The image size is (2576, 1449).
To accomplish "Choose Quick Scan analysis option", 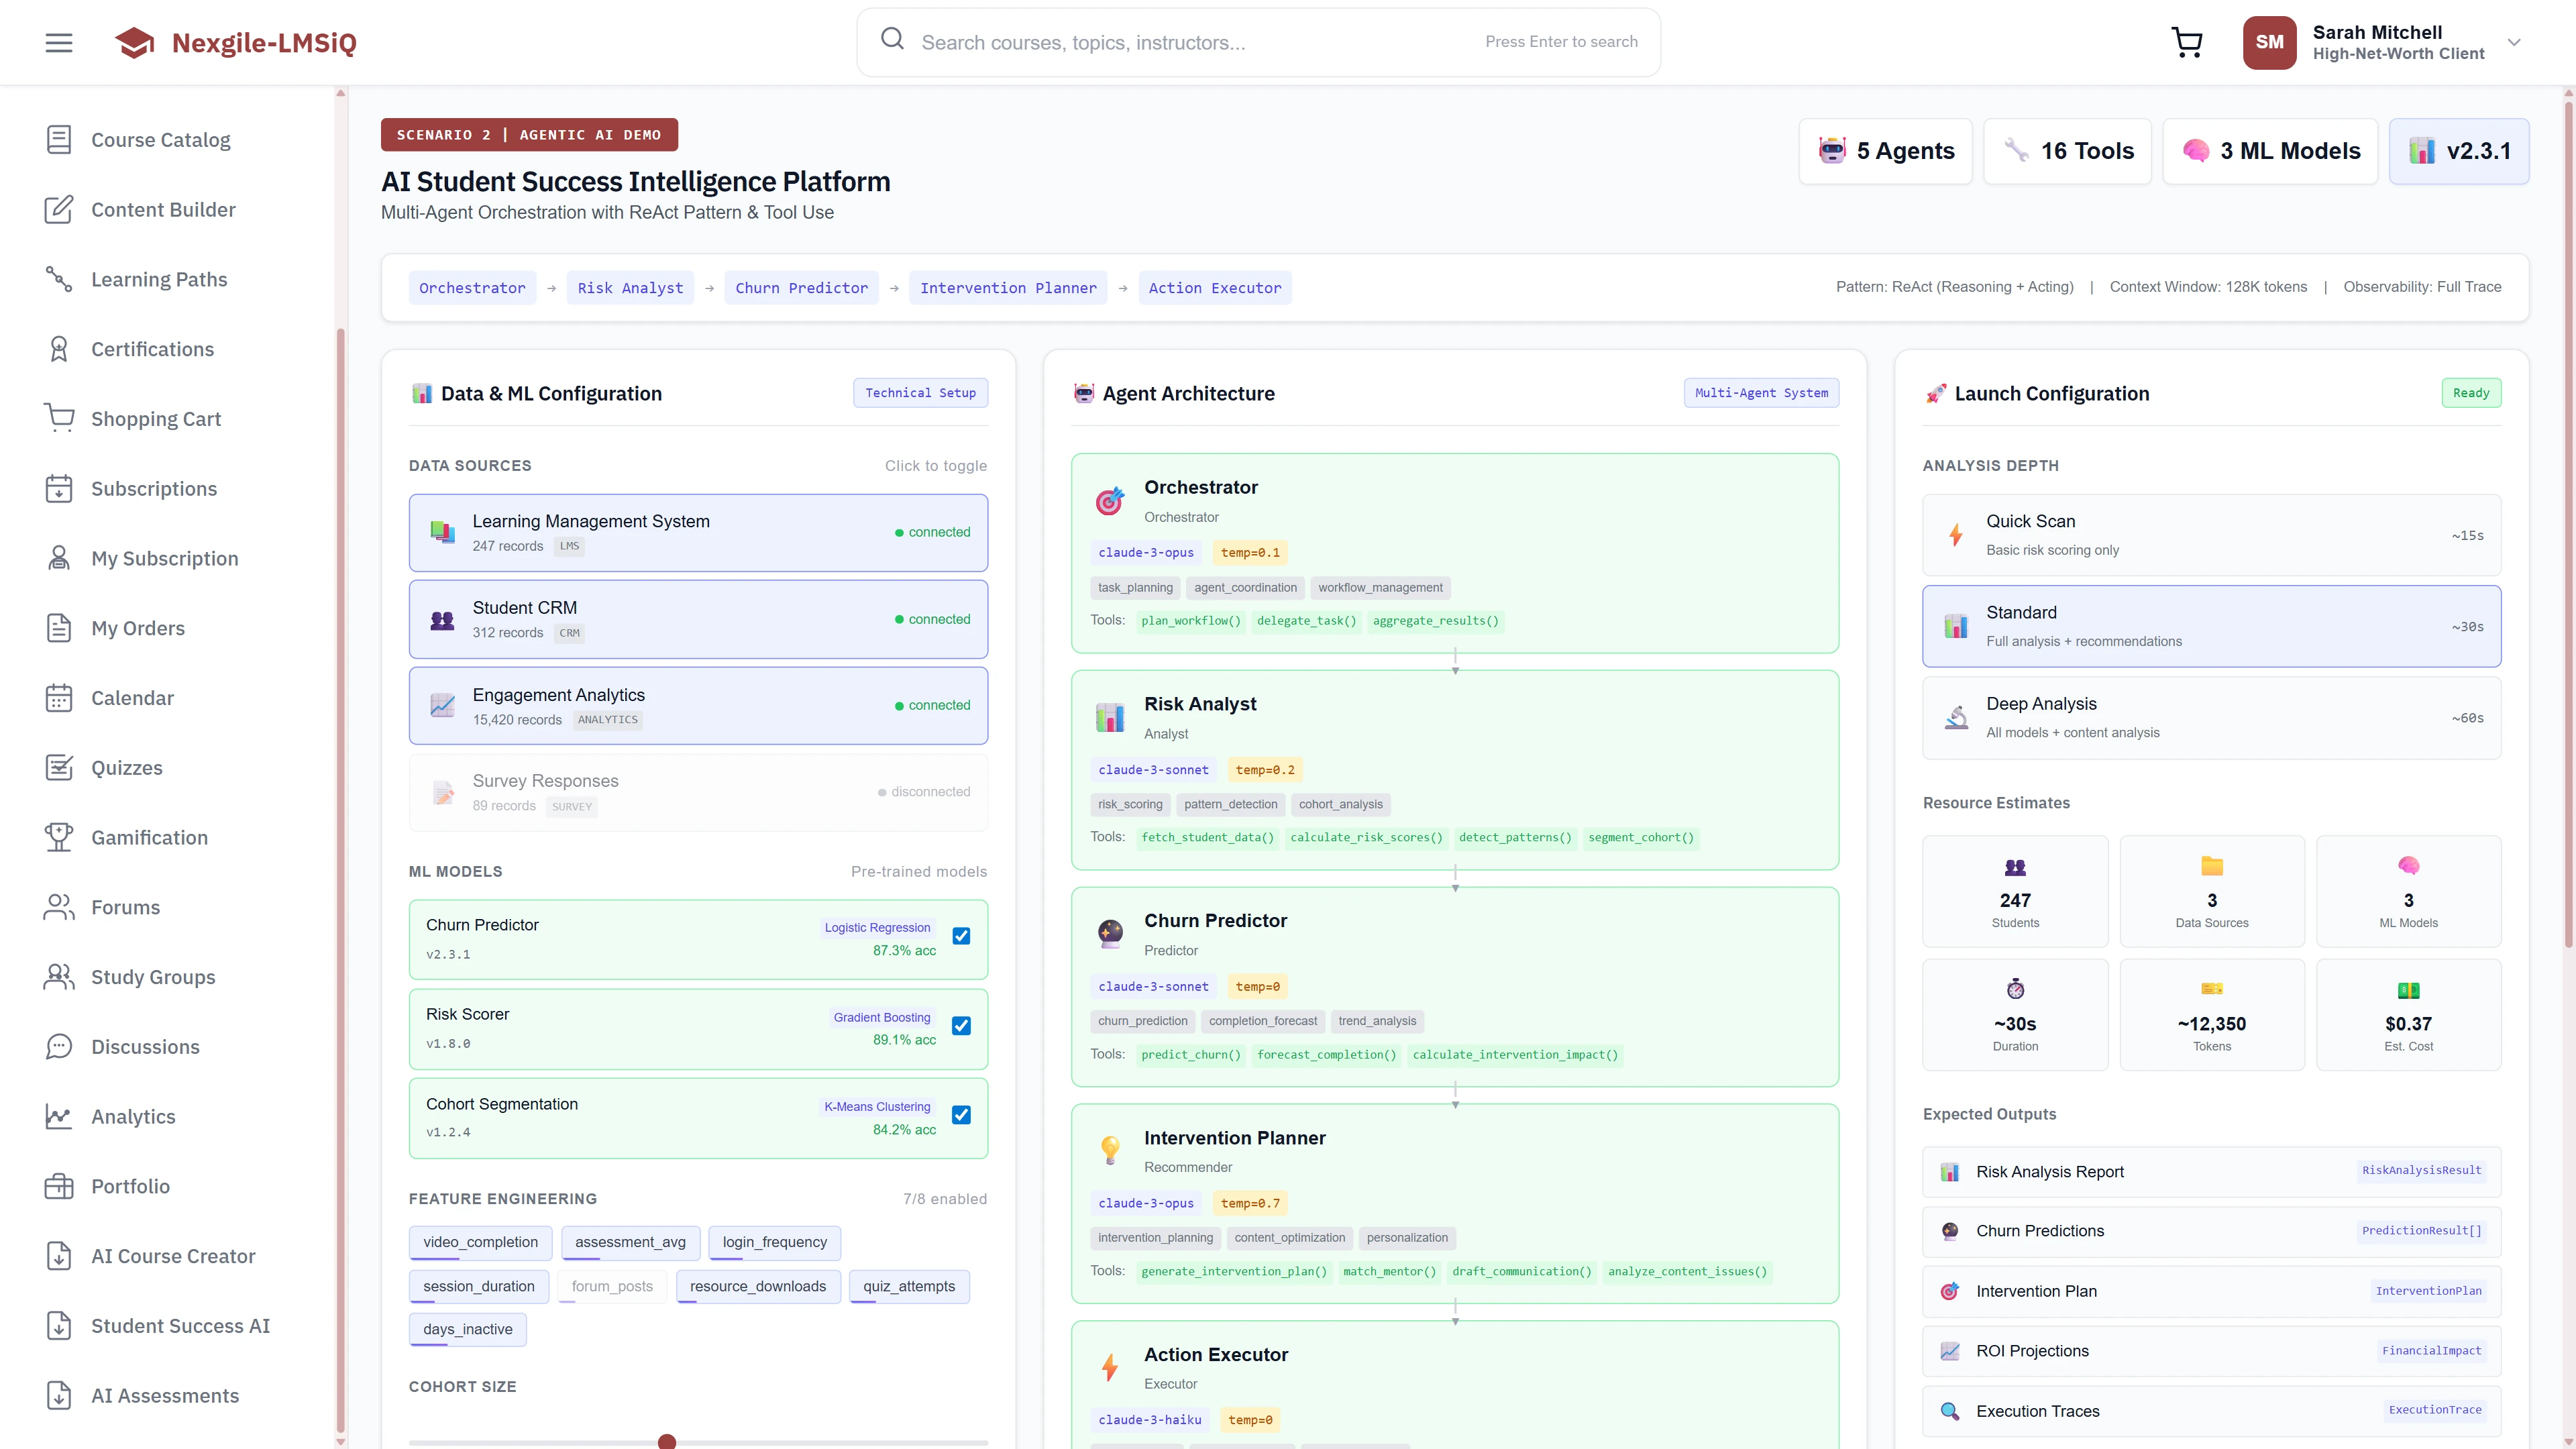I will coord(2211,534).
